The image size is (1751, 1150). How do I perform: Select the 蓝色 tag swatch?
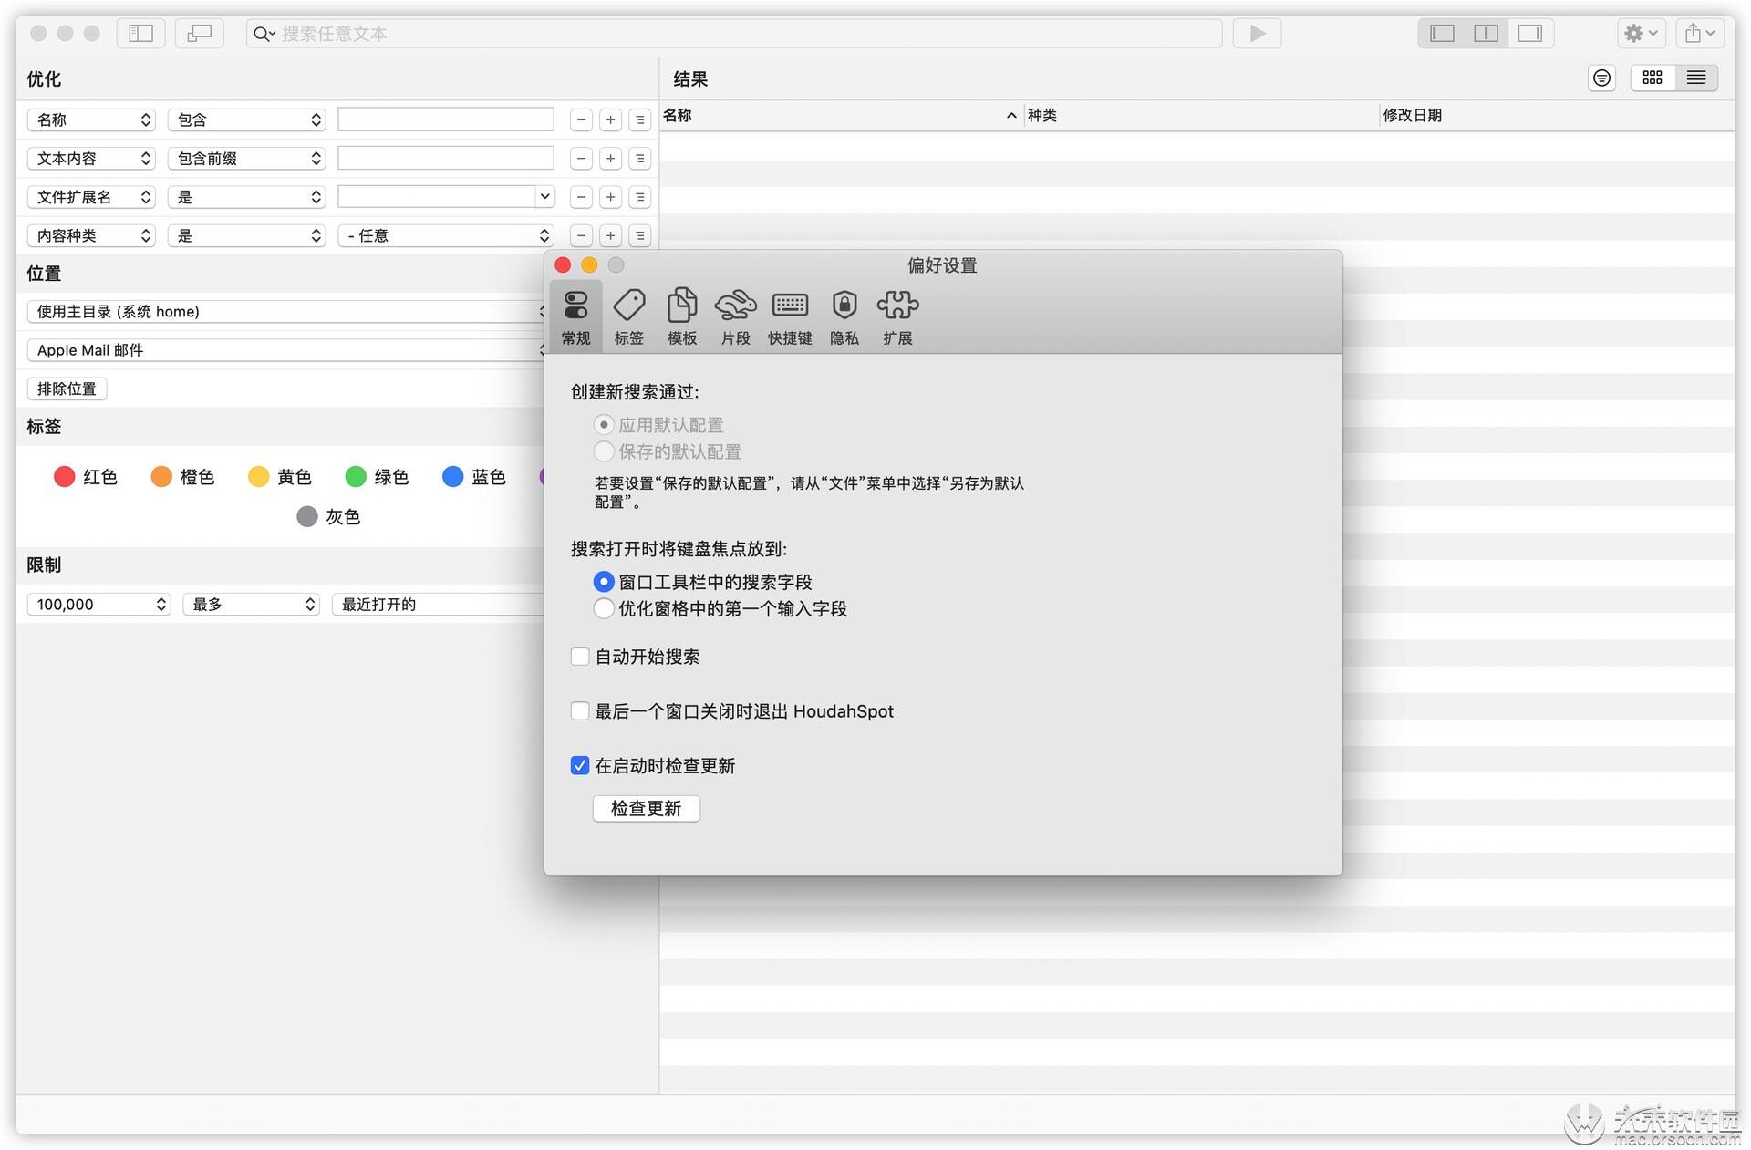(x=452, y=477)
